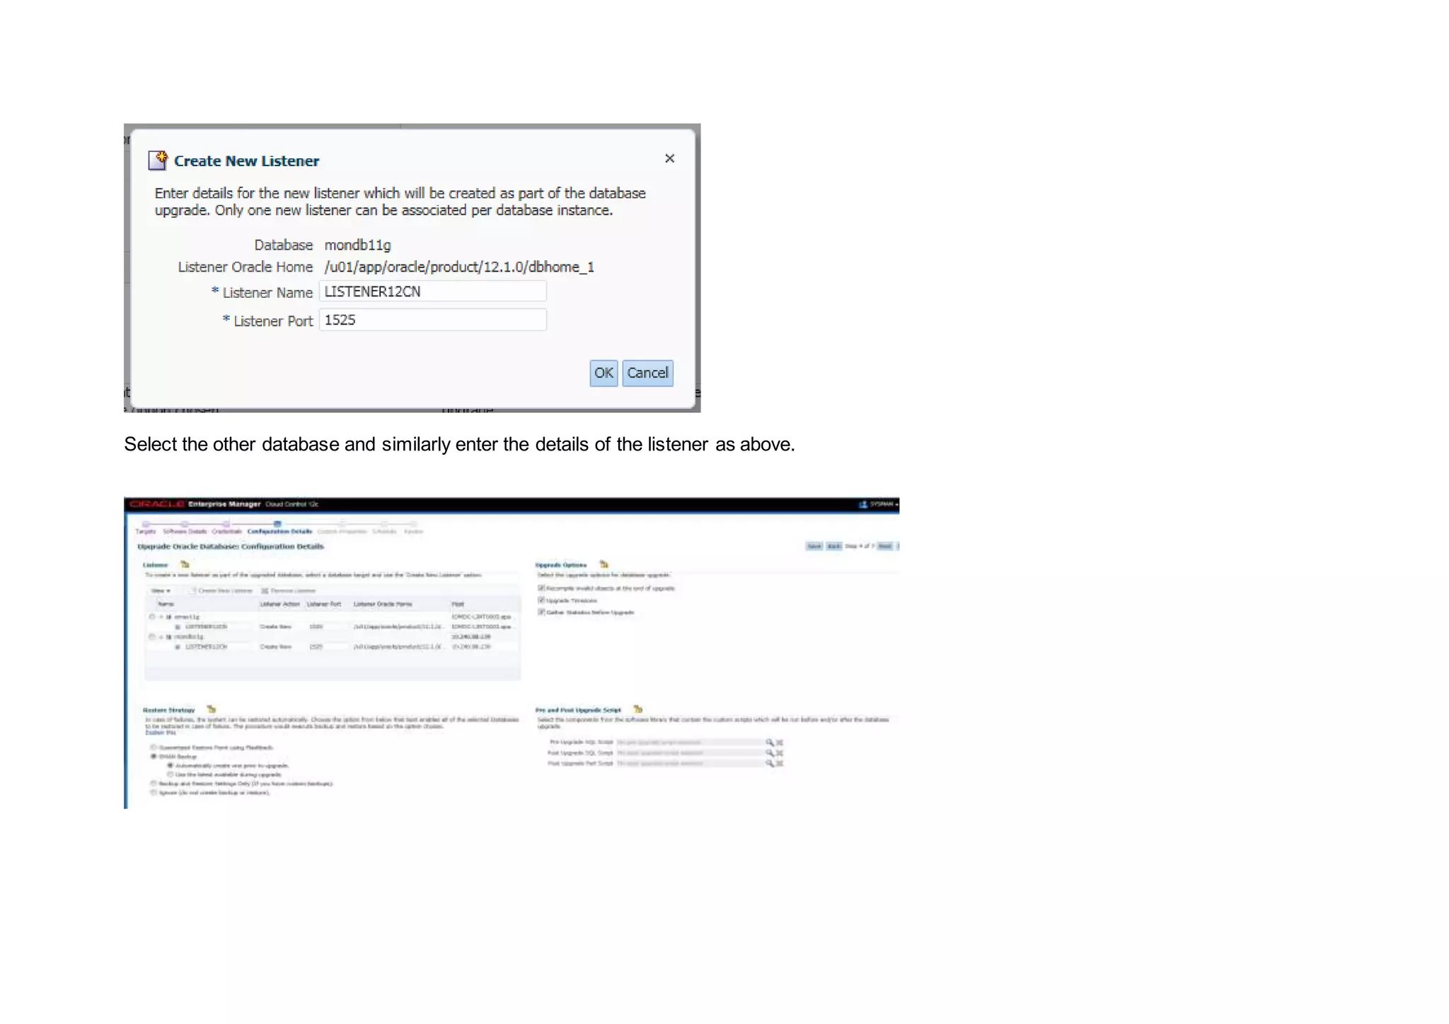This screenshot has height=1024, width=1449.
Task: Focus the Listener Name input field
Action: 433,291
